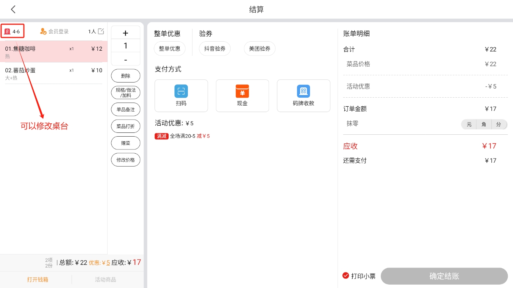513x288 pixels.
Task: Click the 删除 delete item button
Action: (125, 76)
